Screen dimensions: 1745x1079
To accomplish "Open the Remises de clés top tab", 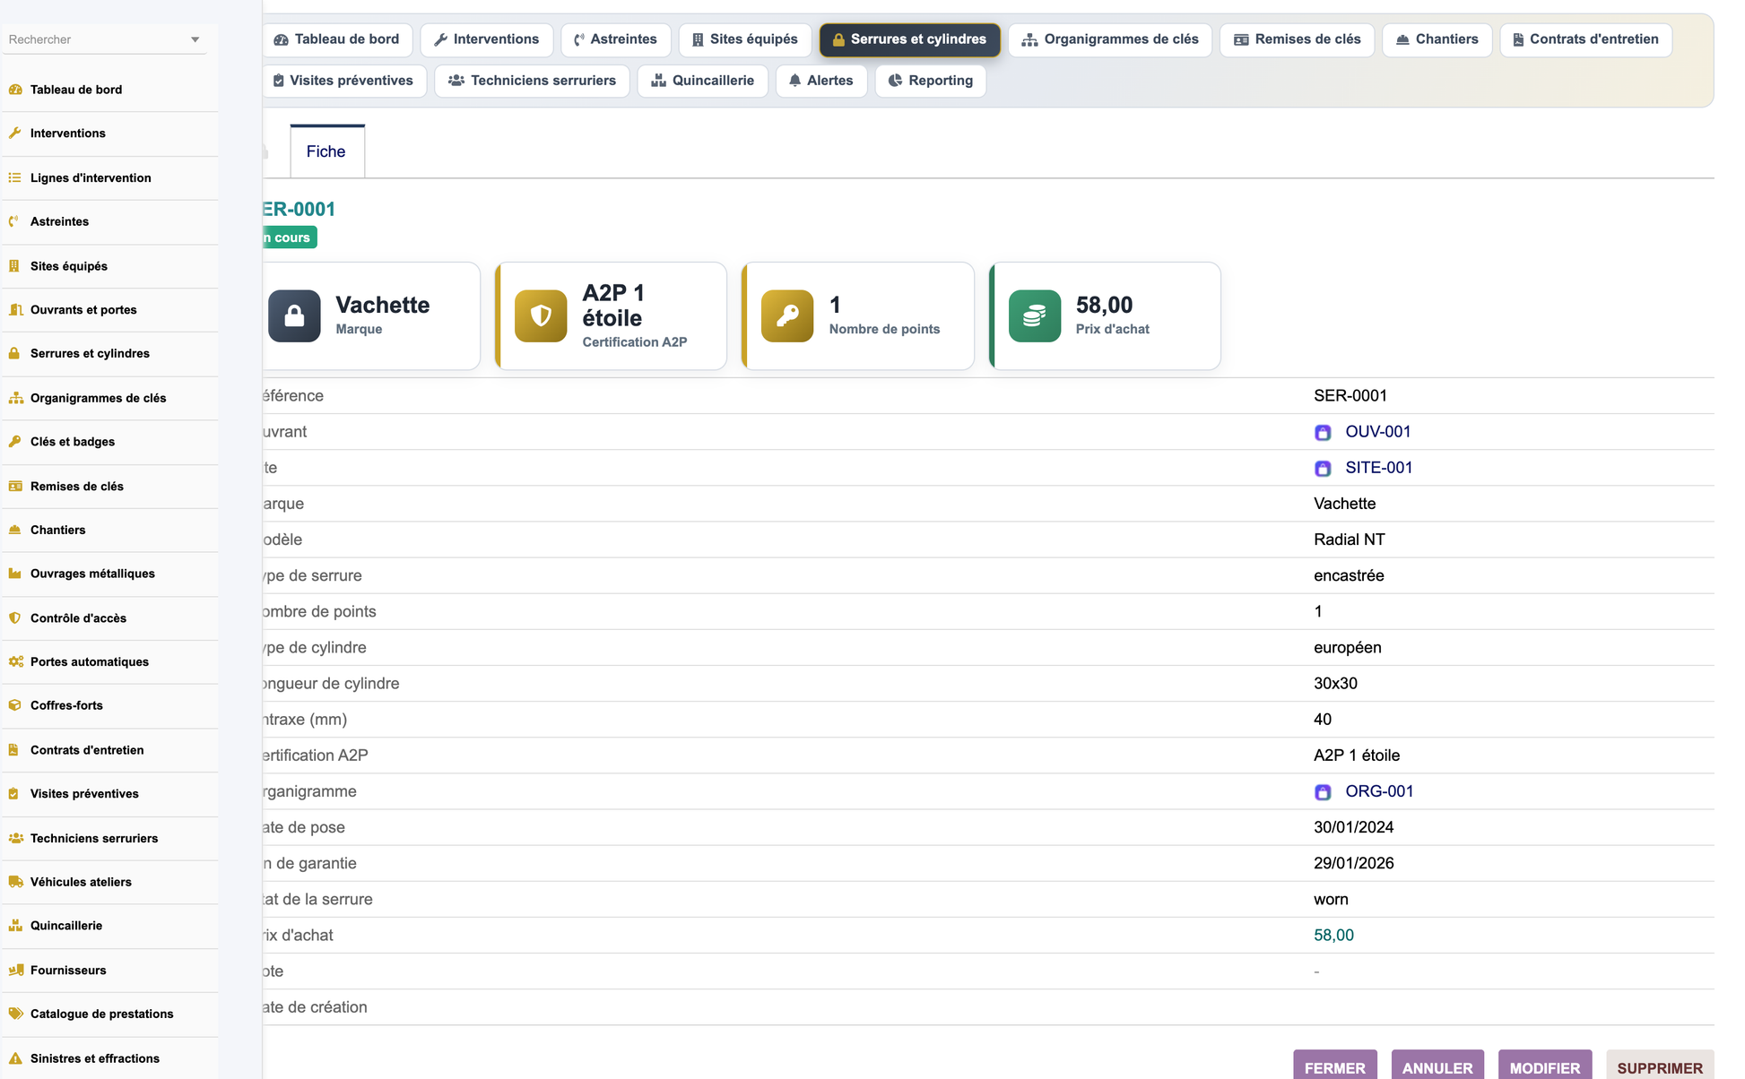I will [x=1298, y=39].
